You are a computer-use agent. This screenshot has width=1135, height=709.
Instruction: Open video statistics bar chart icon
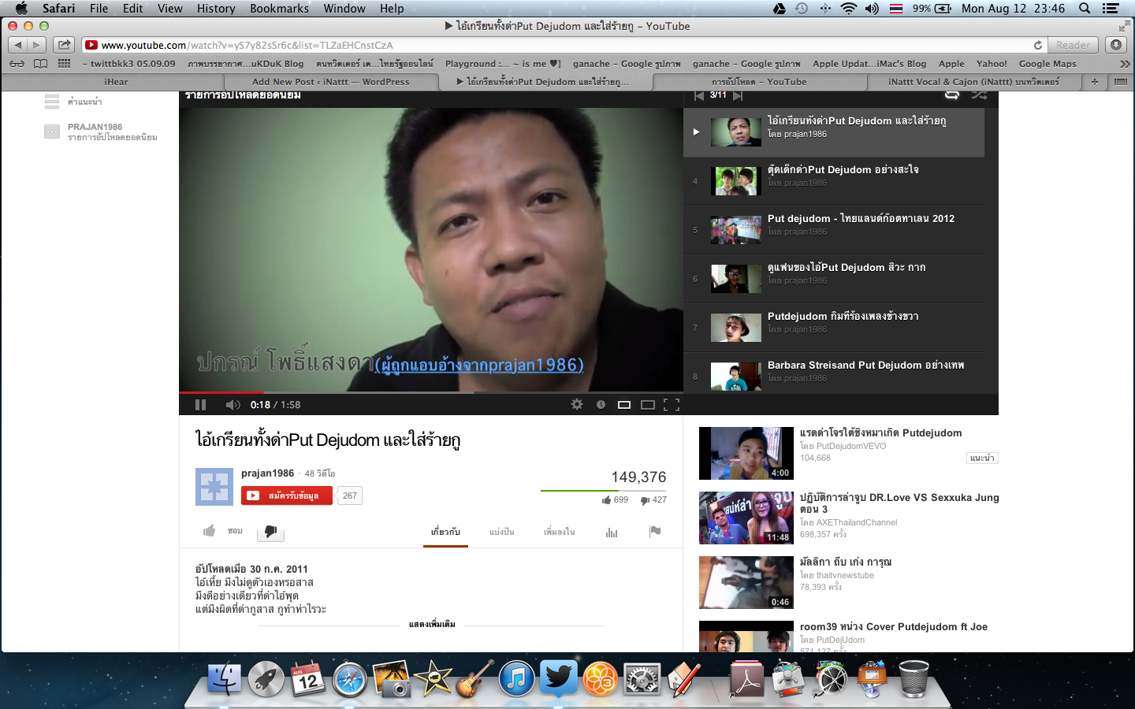click(612, 532)
